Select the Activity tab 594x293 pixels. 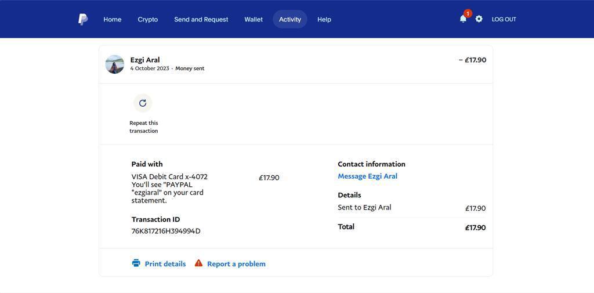point(290,19)
